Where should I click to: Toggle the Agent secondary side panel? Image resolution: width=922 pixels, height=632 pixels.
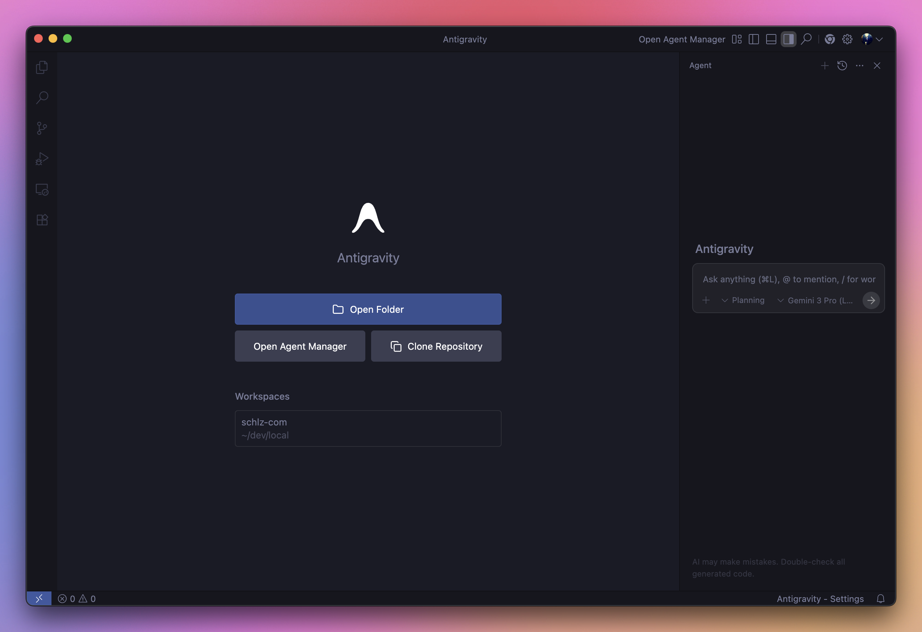789,39
